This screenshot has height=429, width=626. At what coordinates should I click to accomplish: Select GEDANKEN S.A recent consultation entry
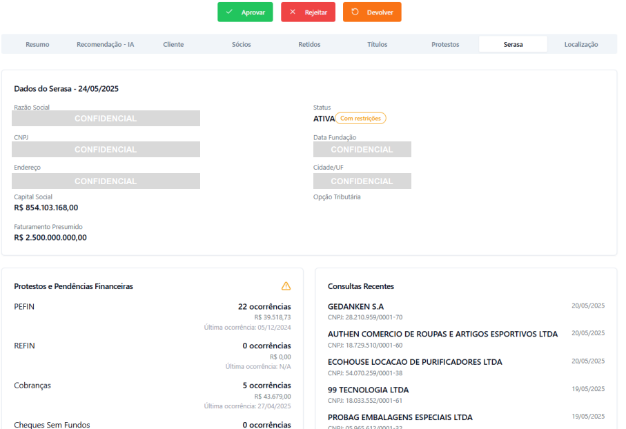coord(355,306)
